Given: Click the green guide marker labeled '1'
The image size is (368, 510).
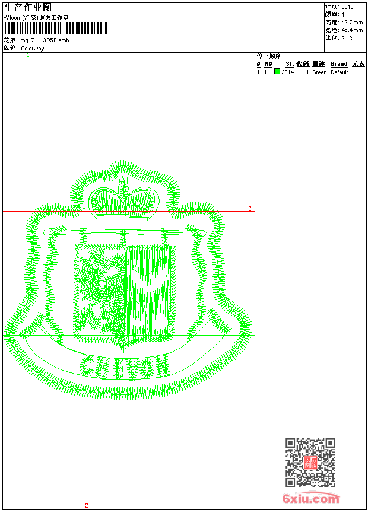Looking at the screenshot, I should point(28,56).
